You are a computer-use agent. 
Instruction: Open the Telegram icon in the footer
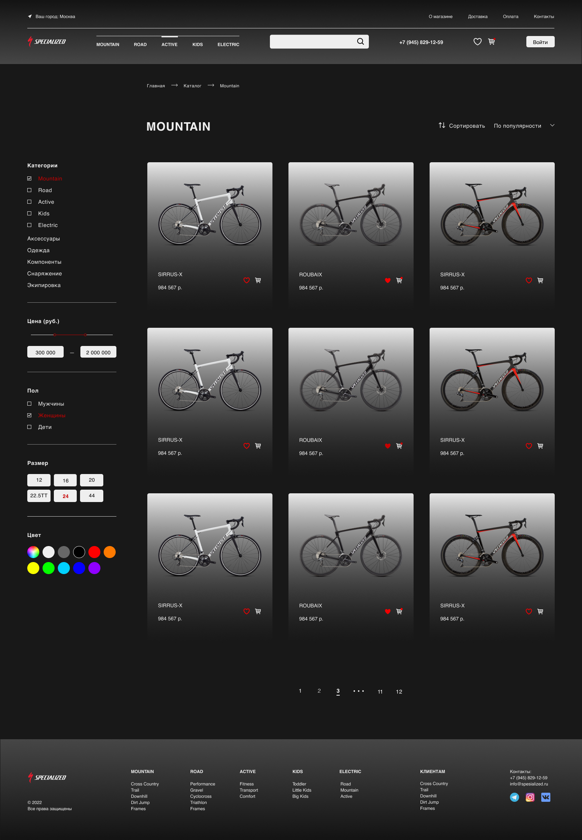tap(514, 797)
